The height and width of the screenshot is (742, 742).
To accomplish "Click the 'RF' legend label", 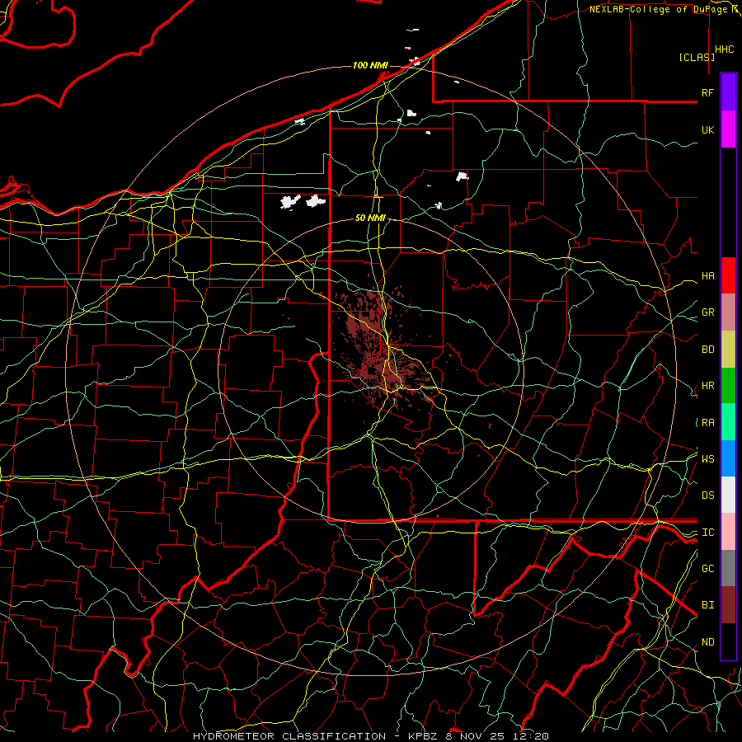I will [707, 92].
